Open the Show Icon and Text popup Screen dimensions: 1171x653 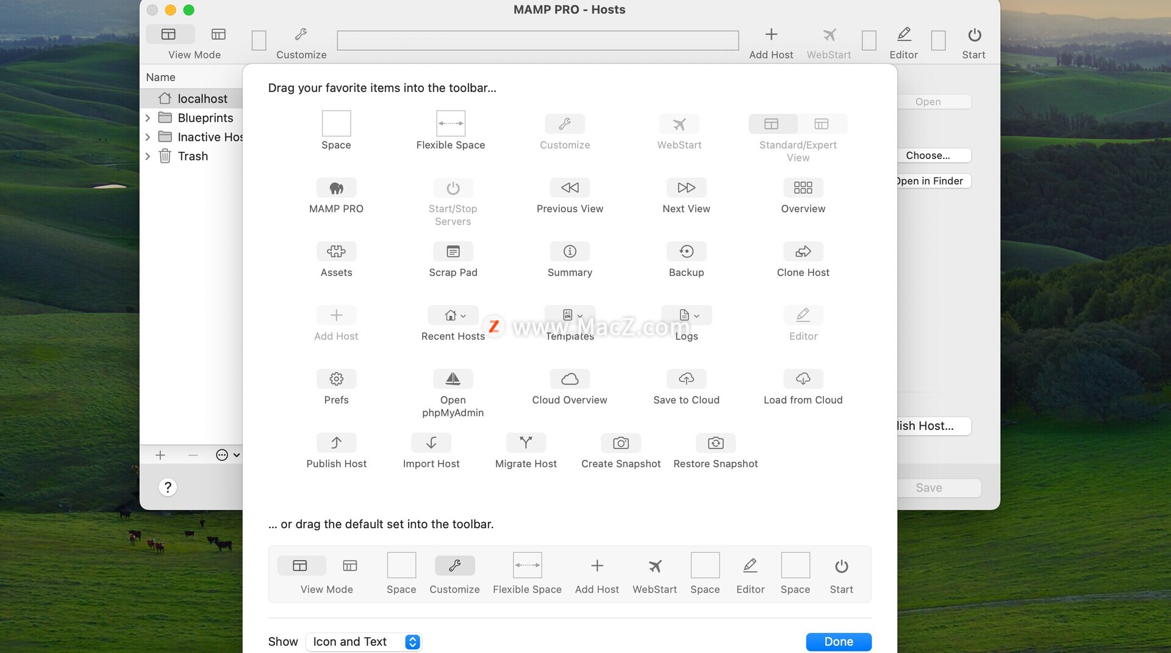363,641
